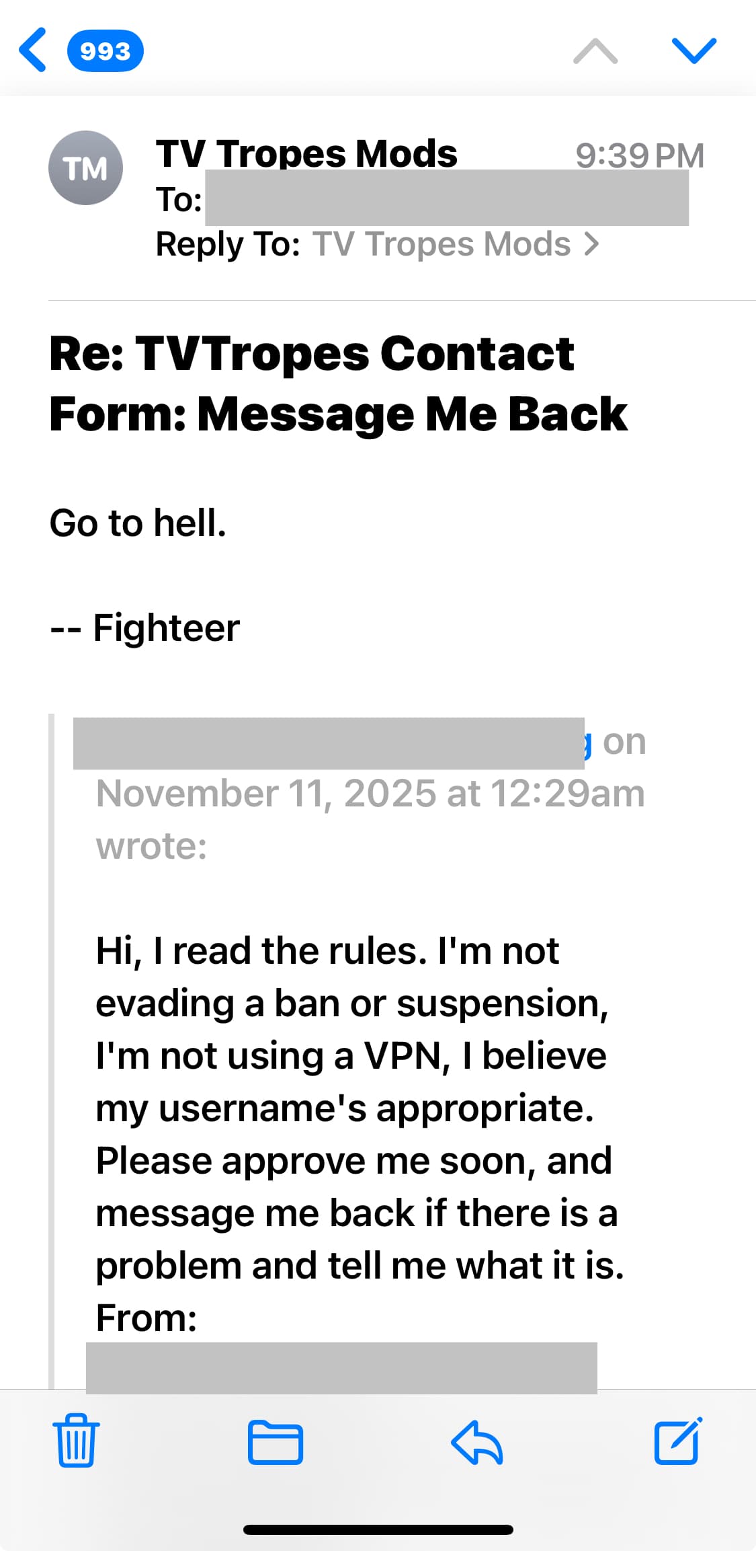Screen dimensions: 756x1551
Task: Tap the redacted quoted sender address
Action: point(328,743)
